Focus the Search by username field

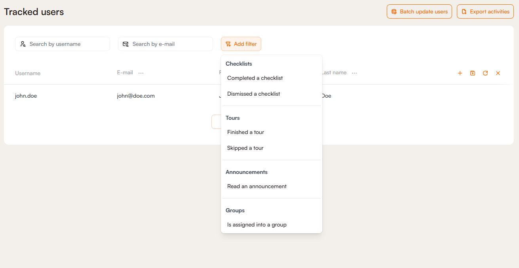(67, 44)
